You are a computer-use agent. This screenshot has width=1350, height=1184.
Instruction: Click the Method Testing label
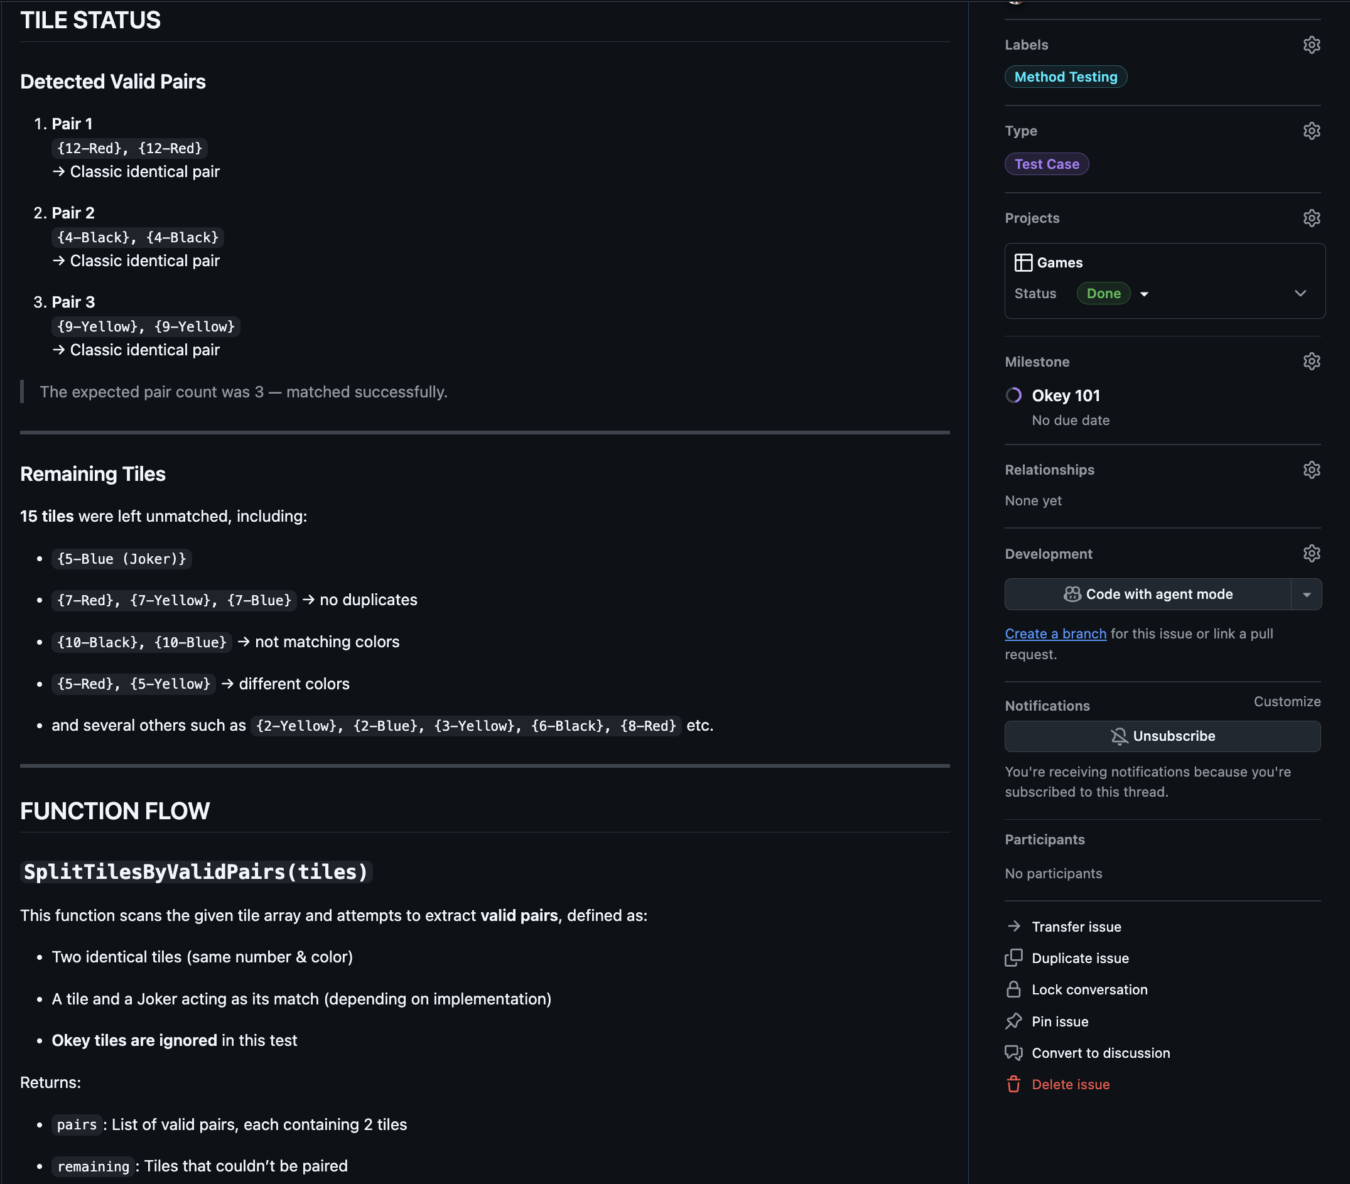(x=1066, y=77)
